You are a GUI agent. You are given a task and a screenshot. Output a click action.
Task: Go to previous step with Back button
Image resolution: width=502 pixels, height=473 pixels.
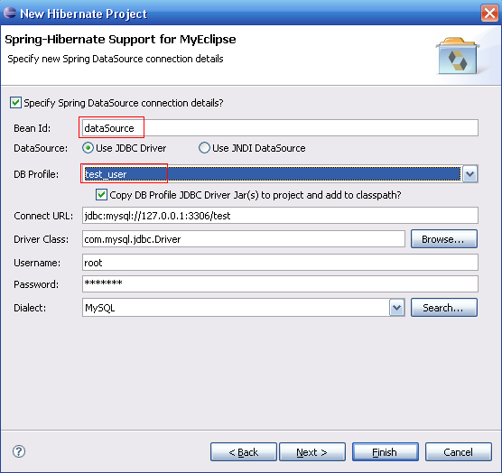point(244,452)
